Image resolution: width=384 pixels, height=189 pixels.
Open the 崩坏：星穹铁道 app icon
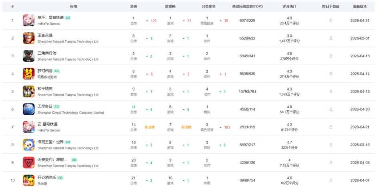29,20
